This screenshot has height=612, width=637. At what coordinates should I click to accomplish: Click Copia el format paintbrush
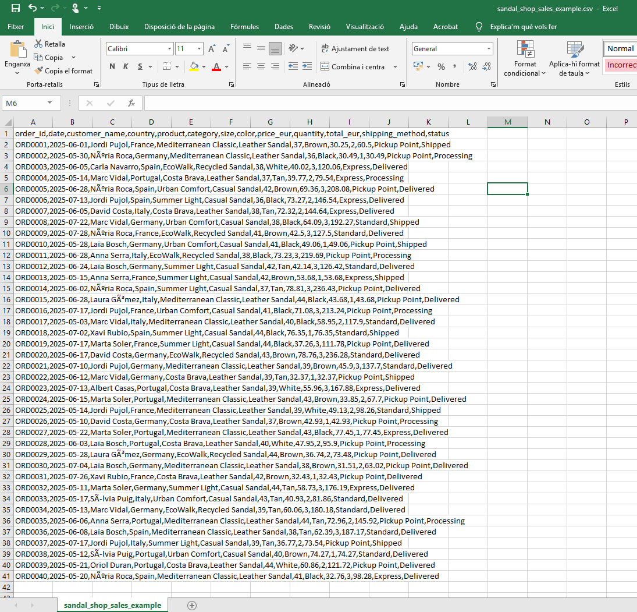coord(38,71)
